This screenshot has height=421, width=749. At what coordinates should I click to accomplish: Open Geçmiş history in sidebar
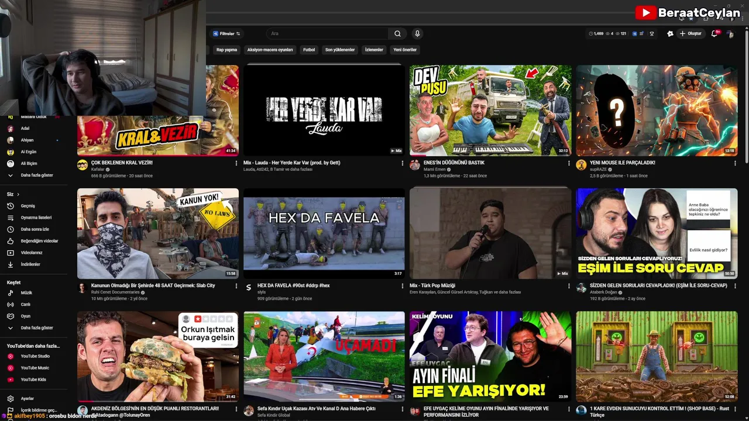[28, 206]
